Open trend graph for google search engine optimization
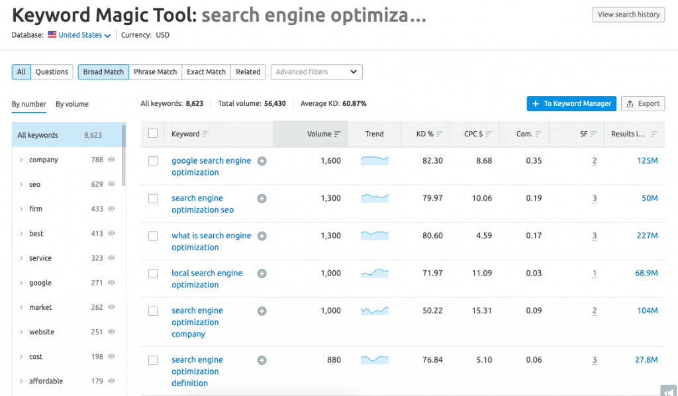 tap(375, 161)
